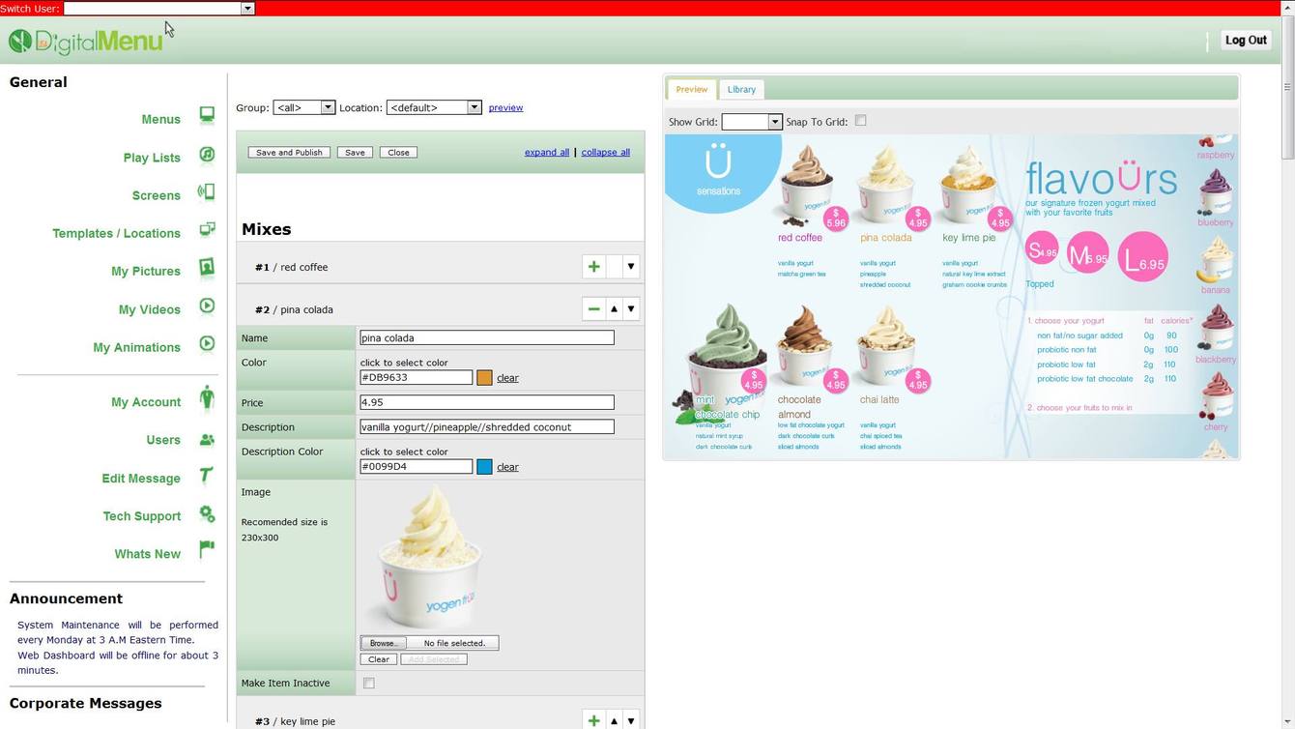Click the Save and Publish button
Image resolution: width=1295 pixels, height=729 pixels.
289,153
